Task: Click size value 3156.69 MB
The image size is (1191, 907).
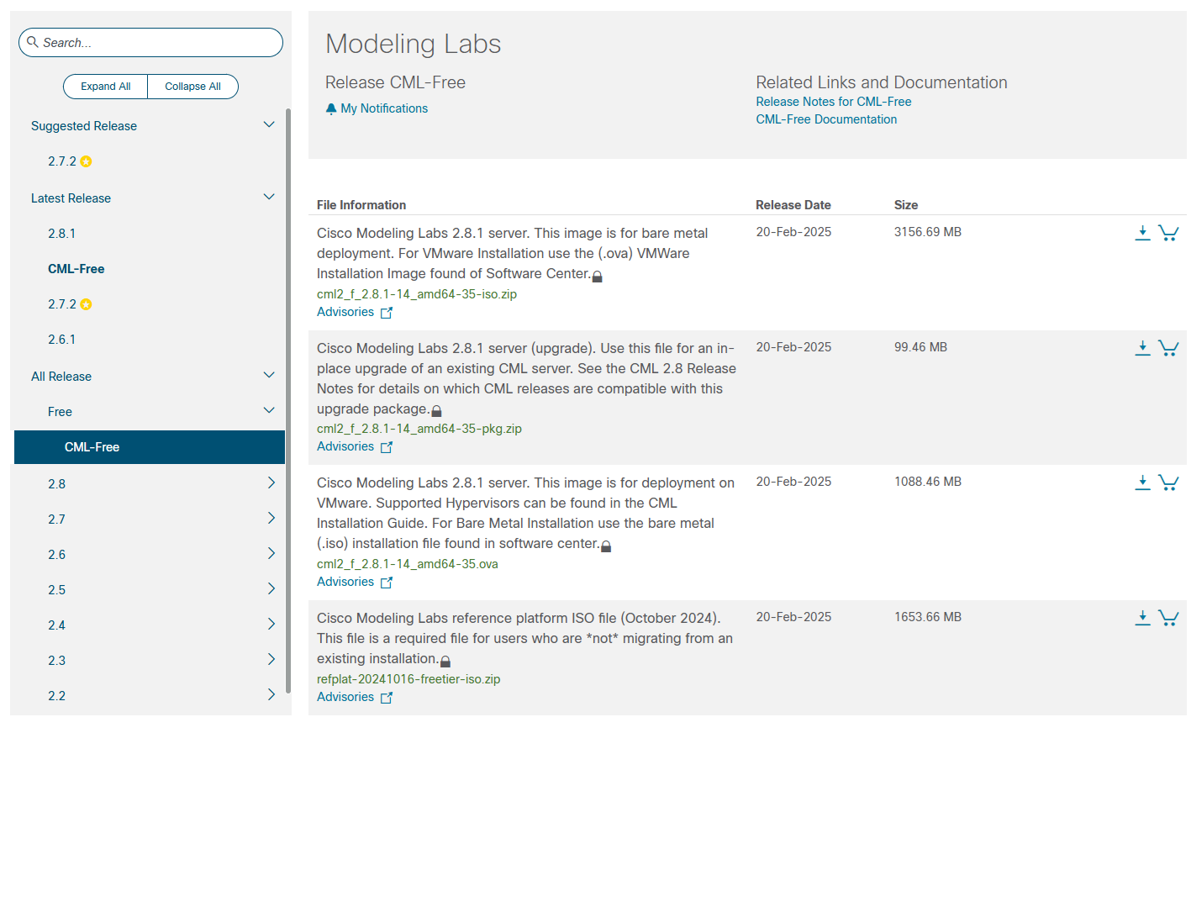Action: click(x=928, y=232)
